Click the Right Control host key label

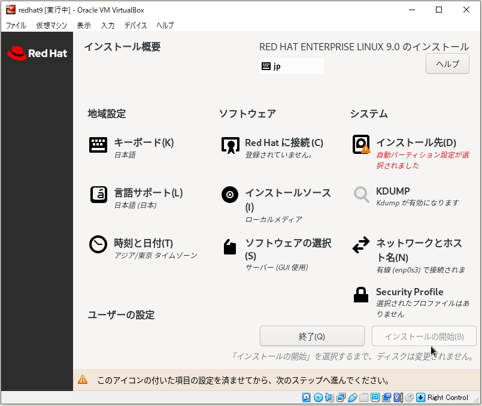[448, 398]
